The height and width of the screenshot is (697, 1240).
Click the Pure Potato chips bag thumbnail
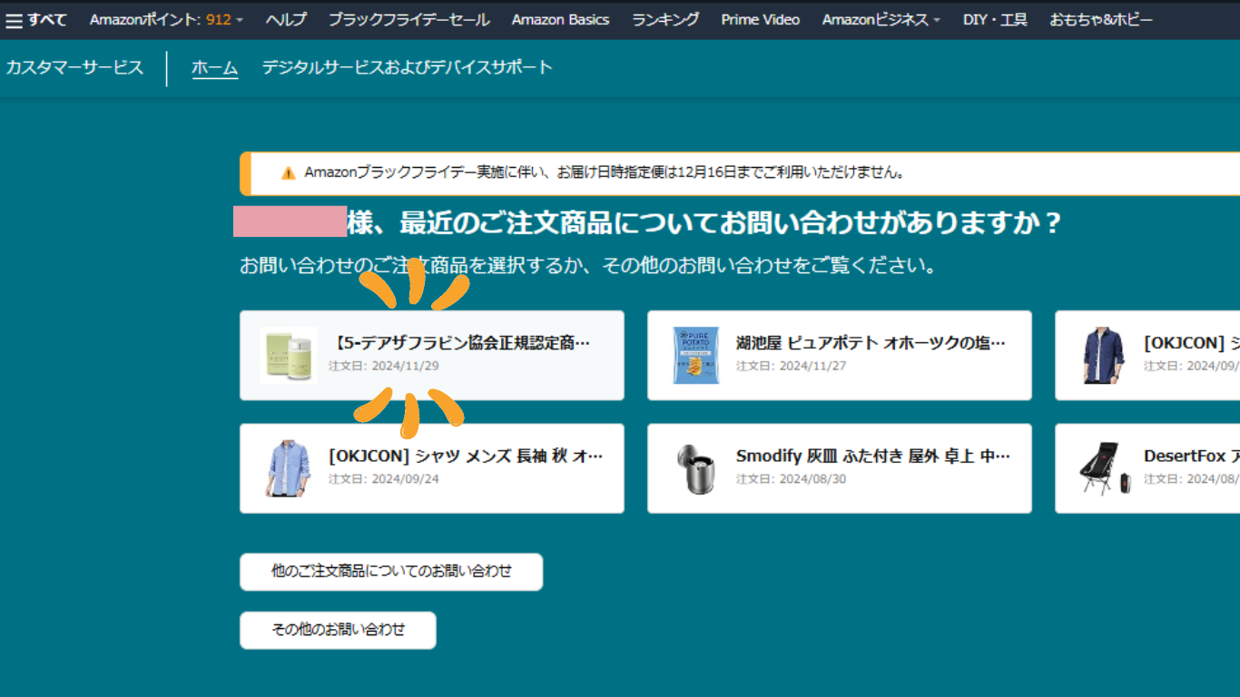696,355
